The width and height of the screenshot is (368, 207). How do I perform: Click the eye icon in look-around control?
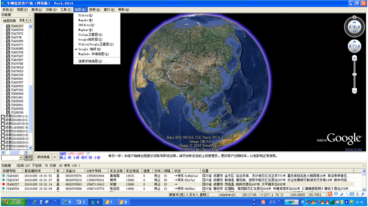tap(354, 27)
